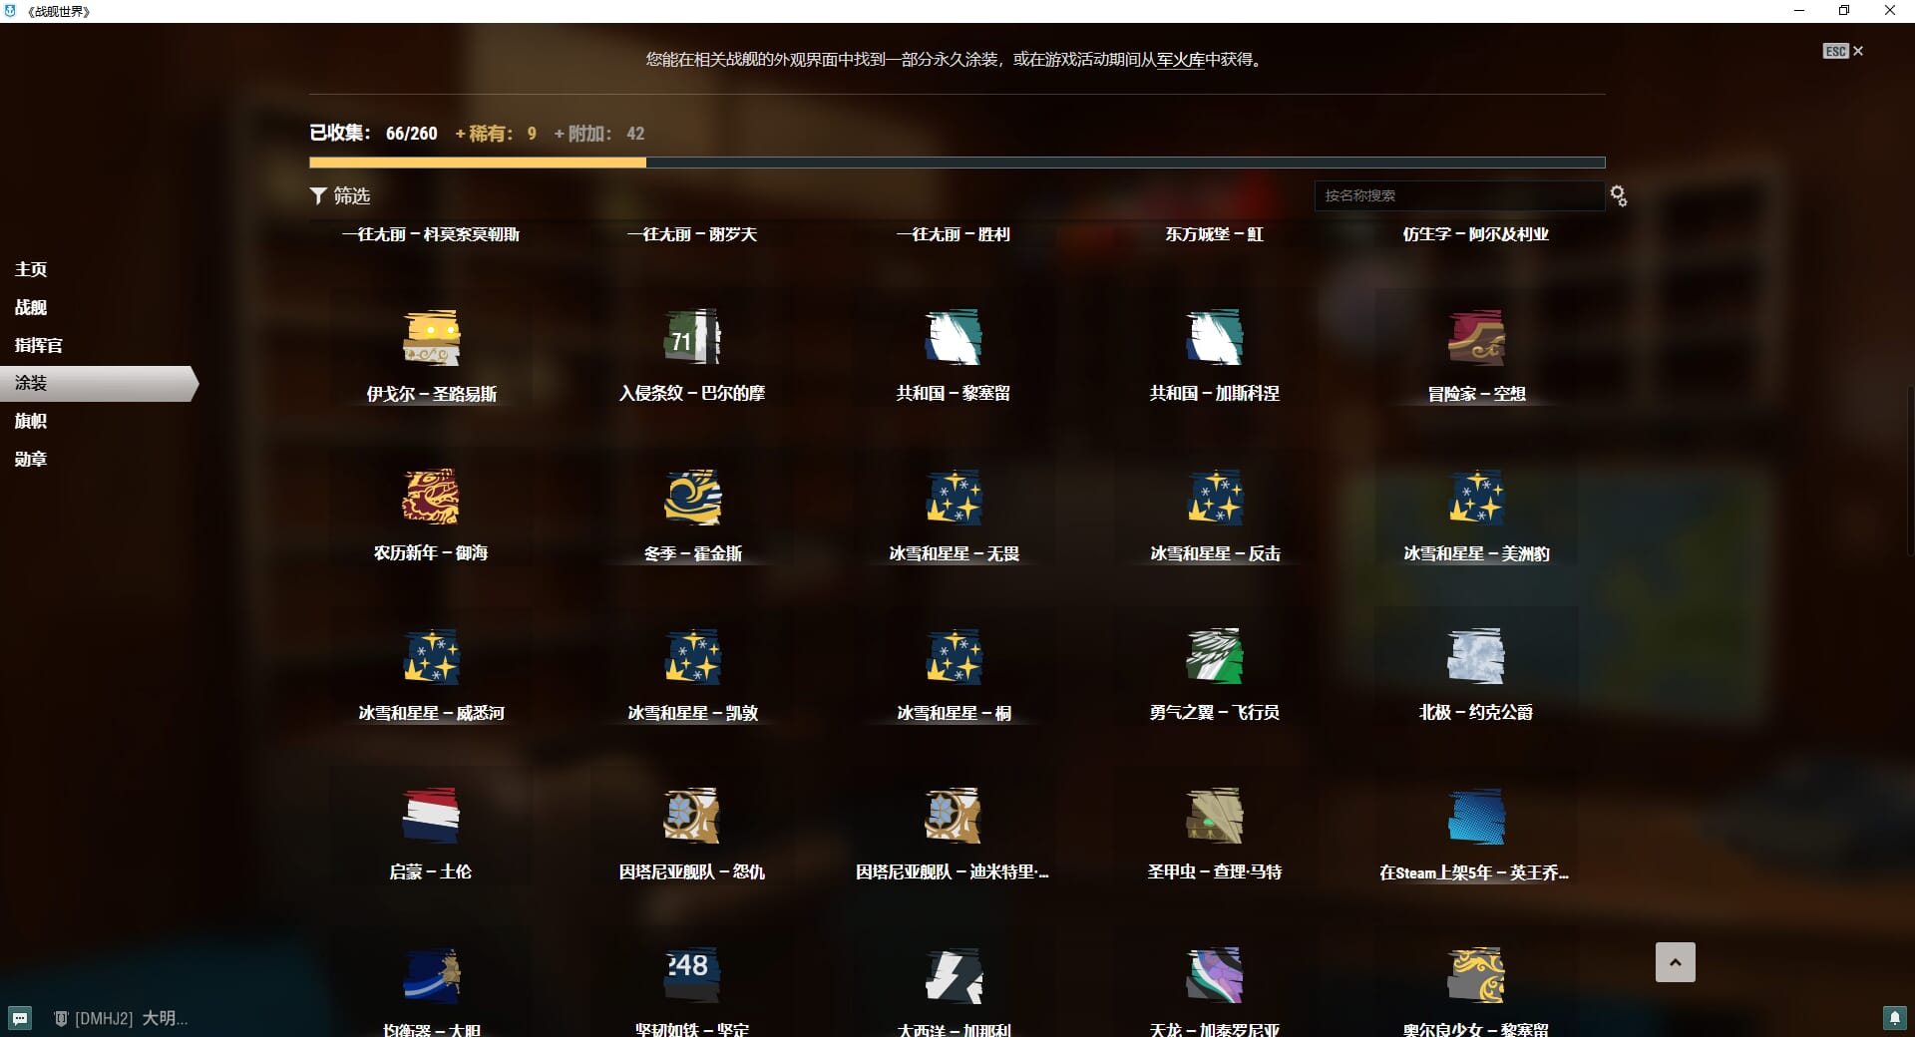
Task: Click the 启蒙 – 土伦 tricolor camouflage
Action: (431, 817)
